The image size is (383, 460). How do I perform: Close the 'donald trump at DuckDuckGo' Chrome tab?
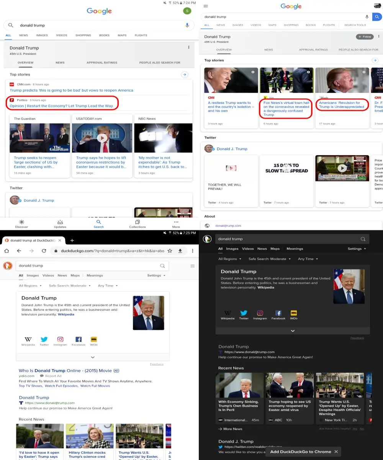[x=60, y=240]
